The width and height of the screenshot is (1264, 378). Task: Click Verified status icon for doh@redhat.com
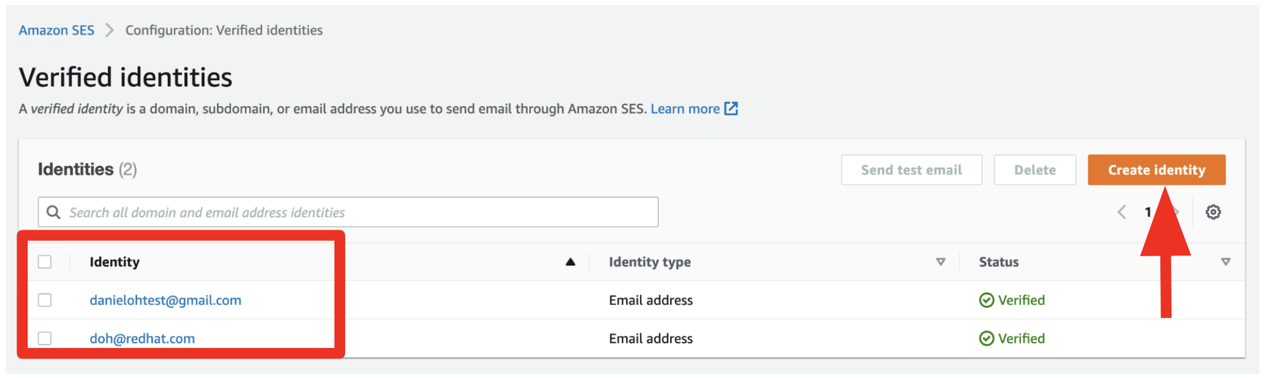[x=986, y=339]
